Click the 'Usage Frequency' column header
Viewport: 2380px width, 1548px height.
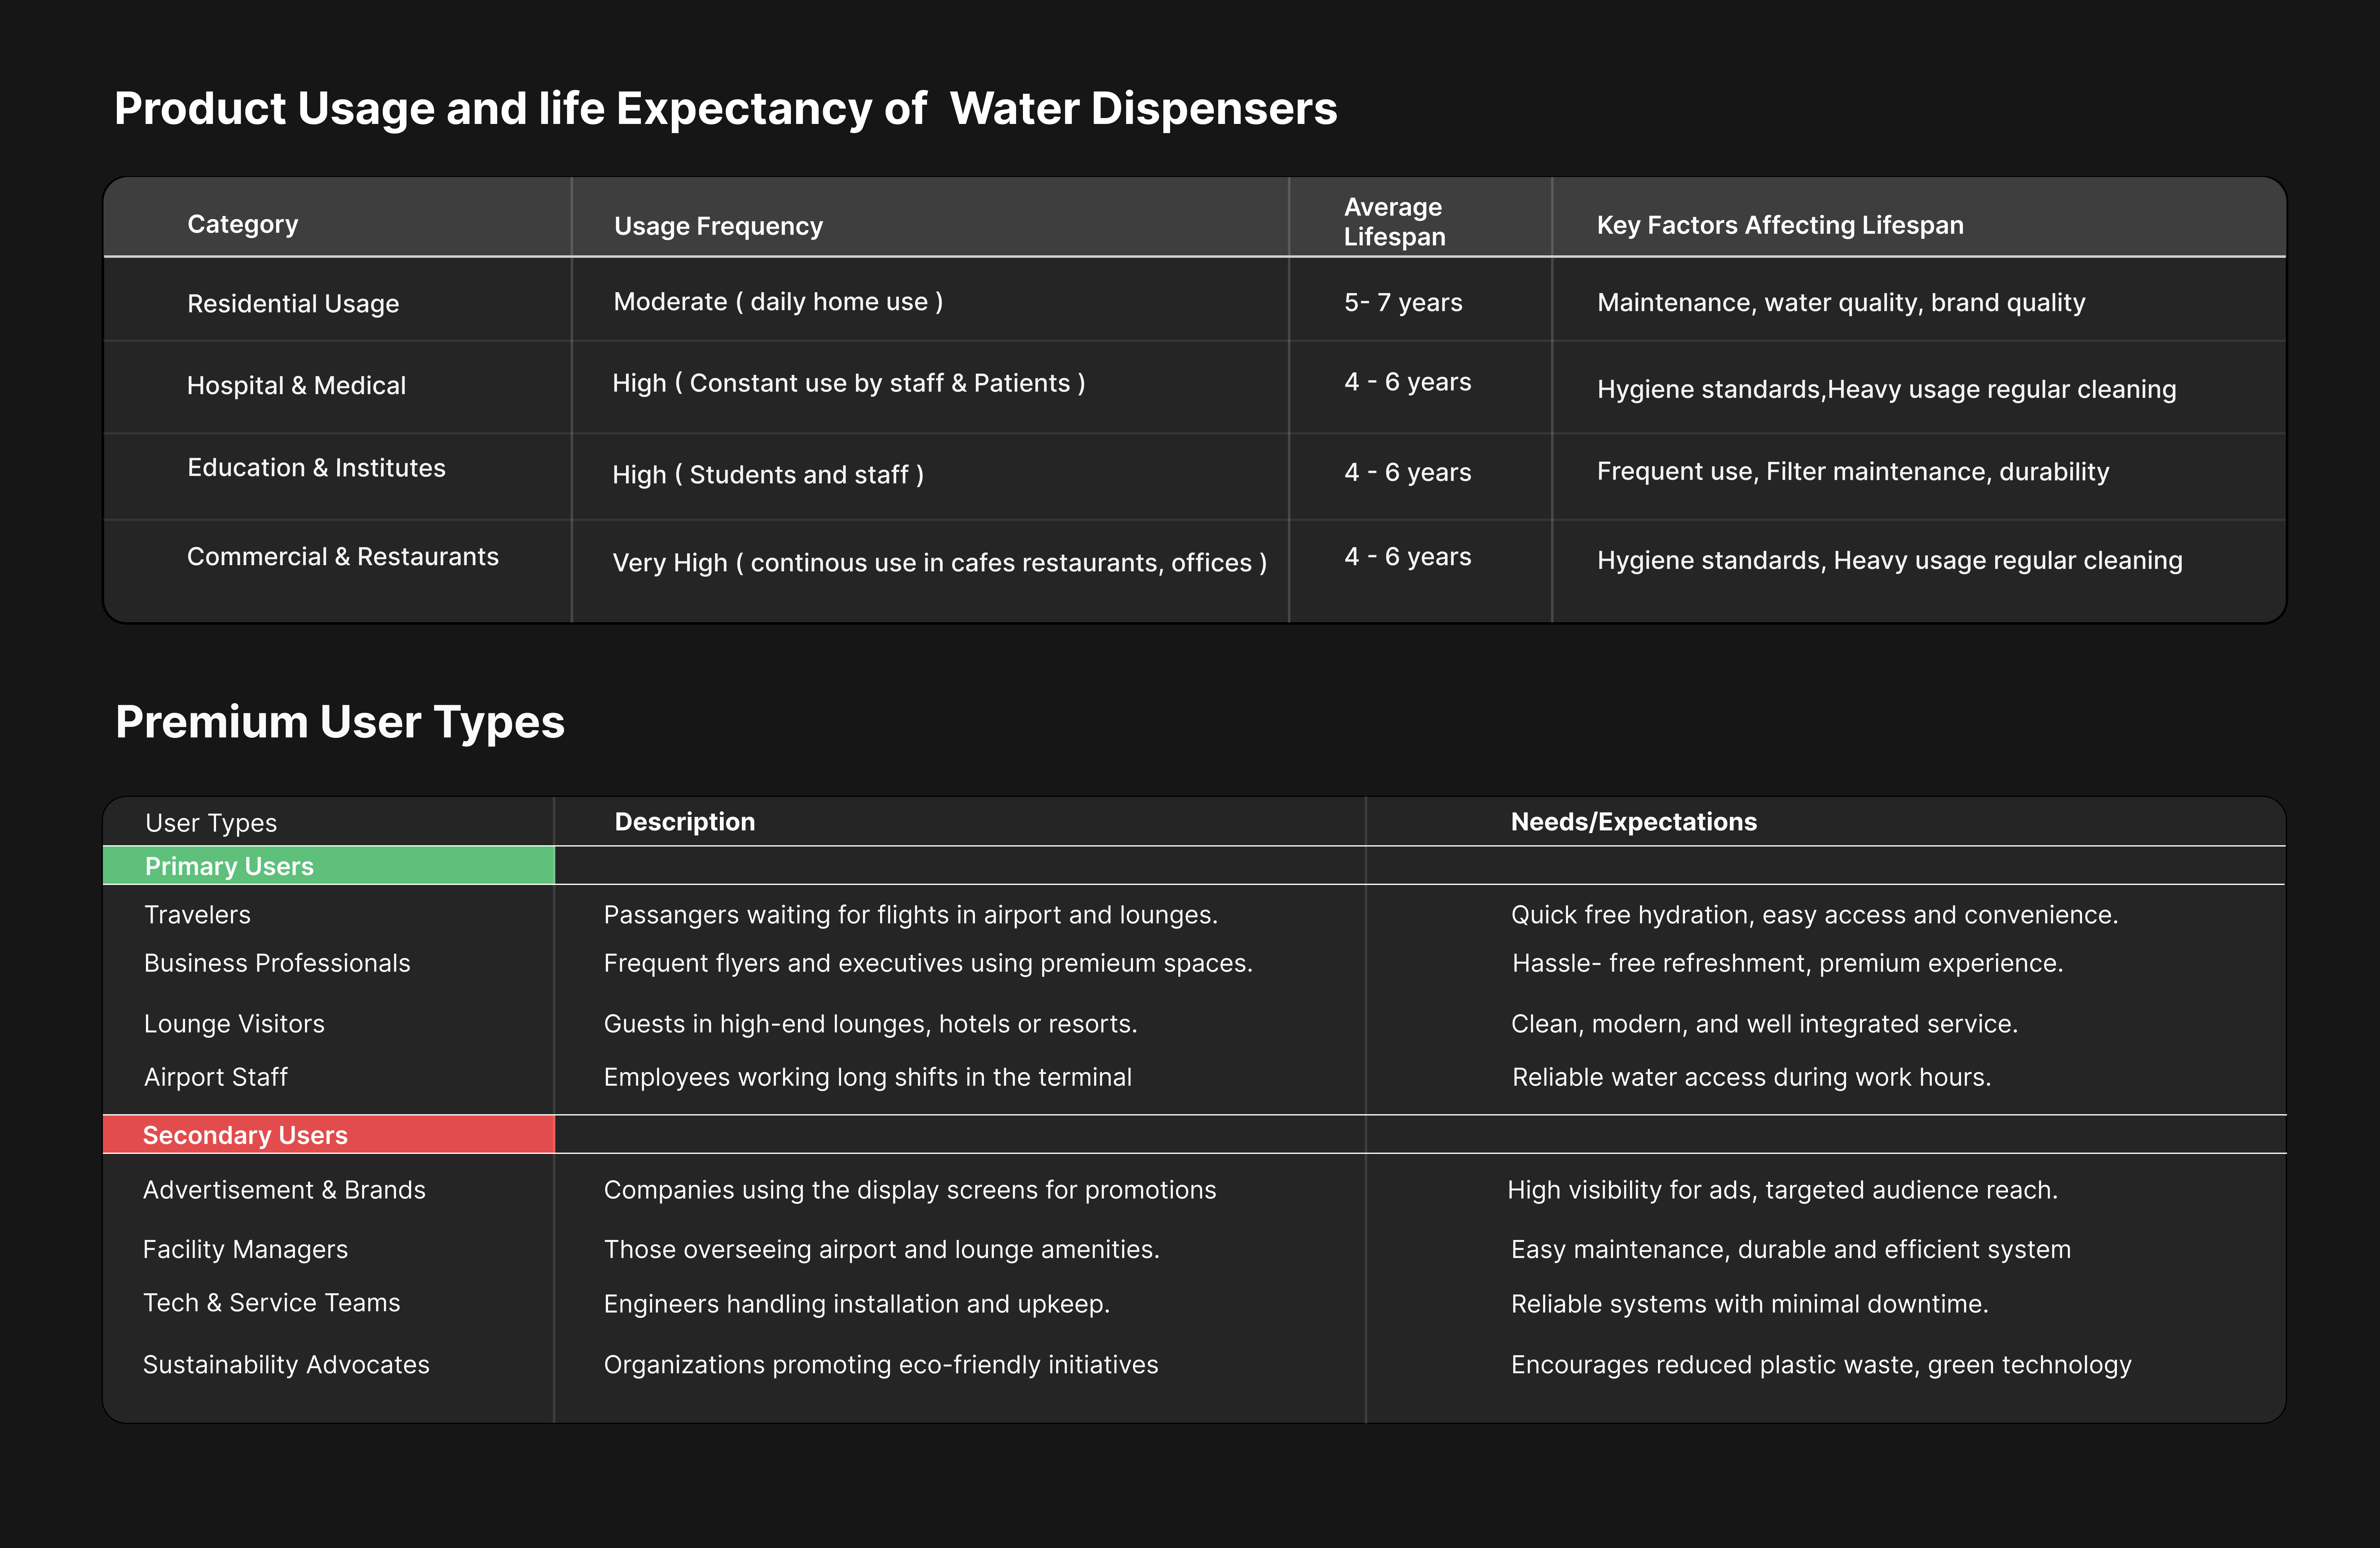(x=718, y=226)
